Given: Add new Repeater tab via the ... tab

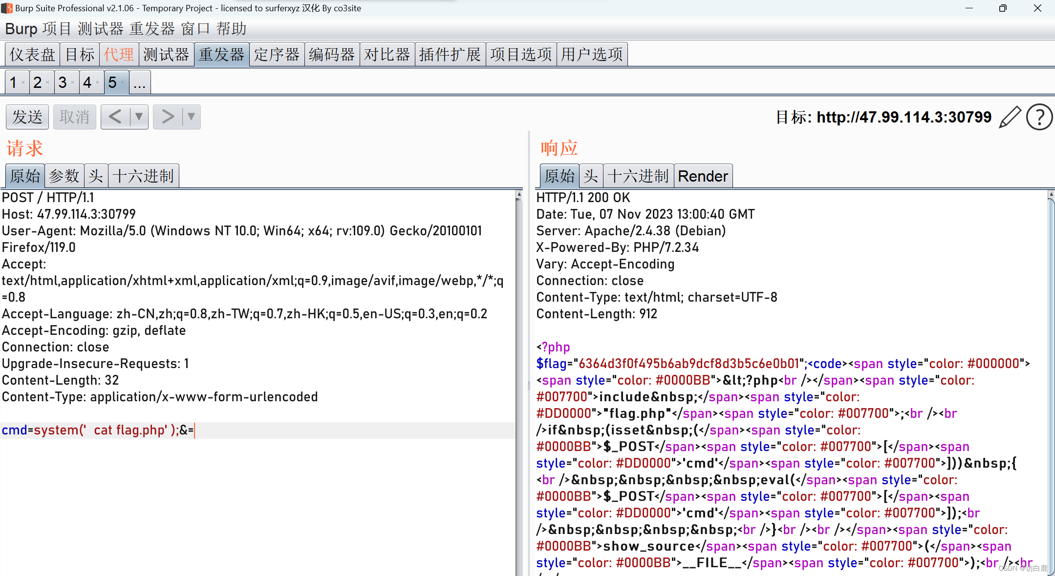Looking at the screenshot, I should click(140, 82).
